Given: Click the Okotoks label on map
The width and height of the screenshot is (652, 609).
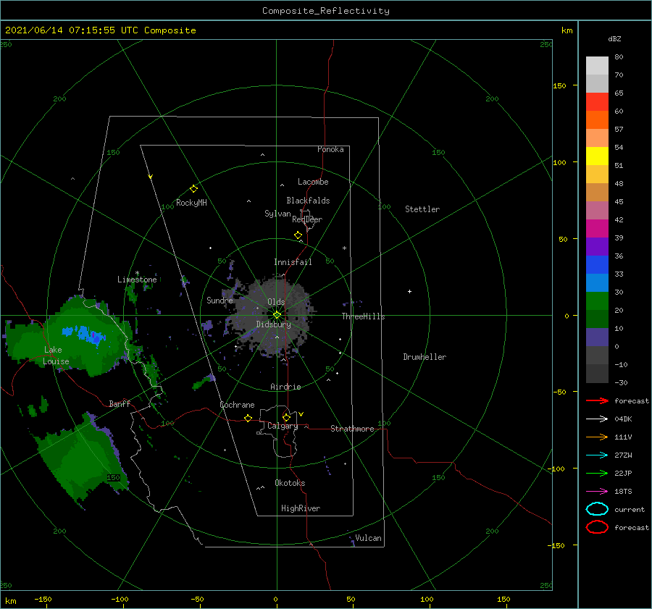Looking at the screenshot, I should [x=290, y=483].
